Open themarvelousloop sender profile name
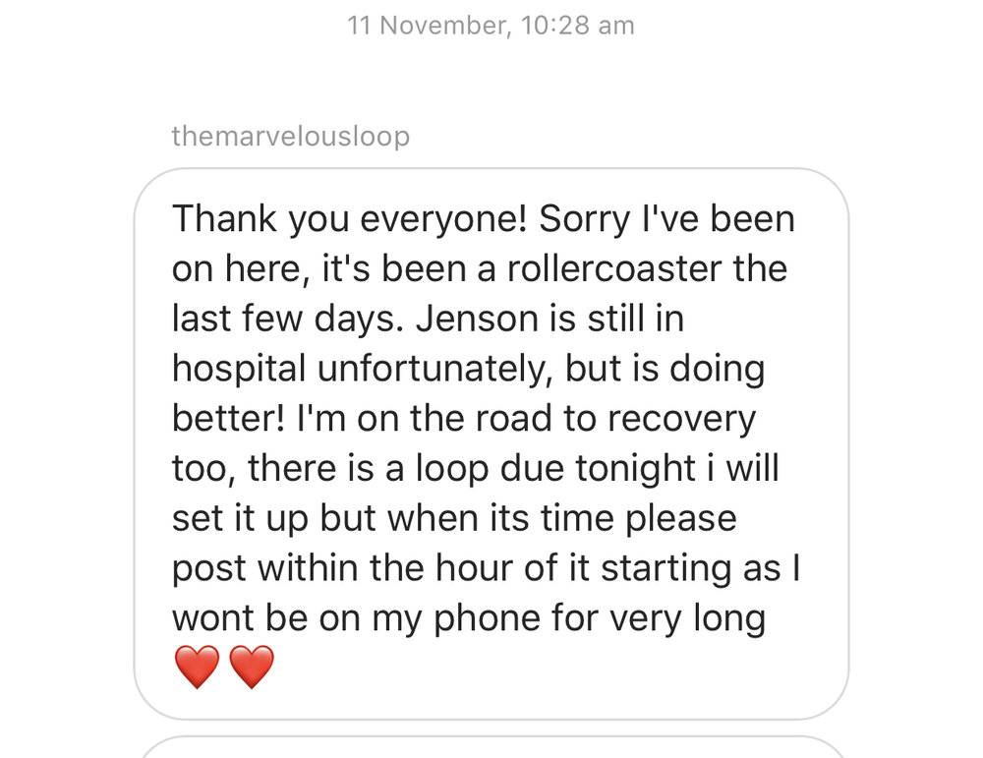This screenshot has height=758, width=983. (291, 136)
